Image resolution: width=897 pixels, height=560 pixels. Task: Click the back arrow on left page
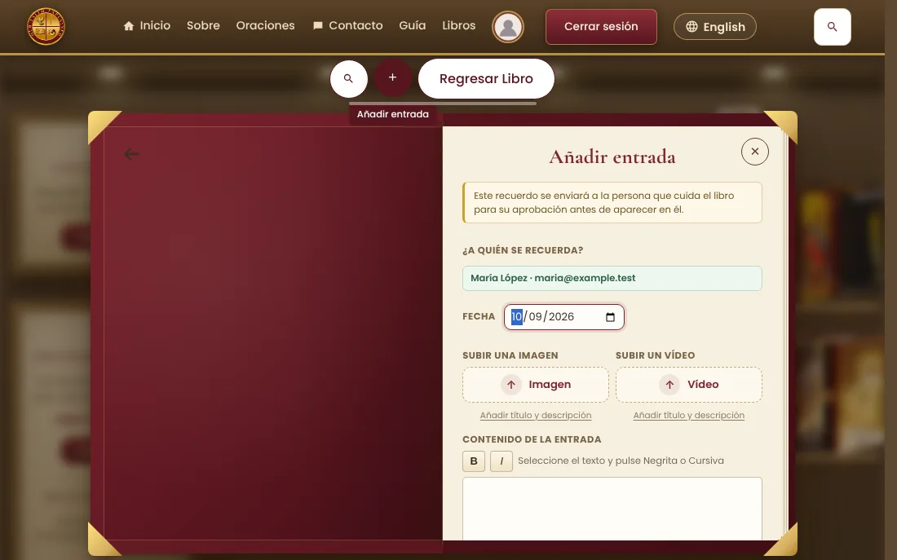(131, 154)
